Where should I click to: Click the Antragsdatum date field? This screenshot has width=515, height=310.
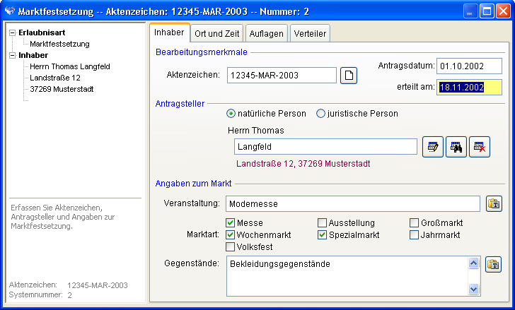pos(468,66)
